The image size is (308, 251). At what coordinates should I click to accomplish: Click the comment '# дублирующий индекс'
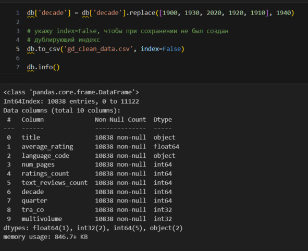(64, 40)
